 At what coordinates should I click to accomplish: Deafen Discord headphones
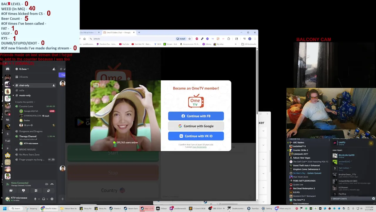[x=43, y=199]
